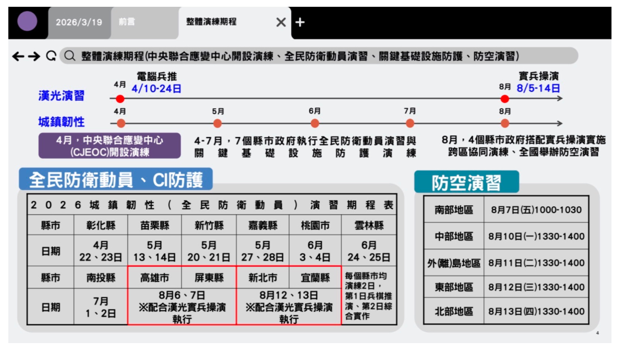Select the 高雄市 cell in the schedule table
The height and width of the screenshot is (353, 626).
[x=154, y=278]
